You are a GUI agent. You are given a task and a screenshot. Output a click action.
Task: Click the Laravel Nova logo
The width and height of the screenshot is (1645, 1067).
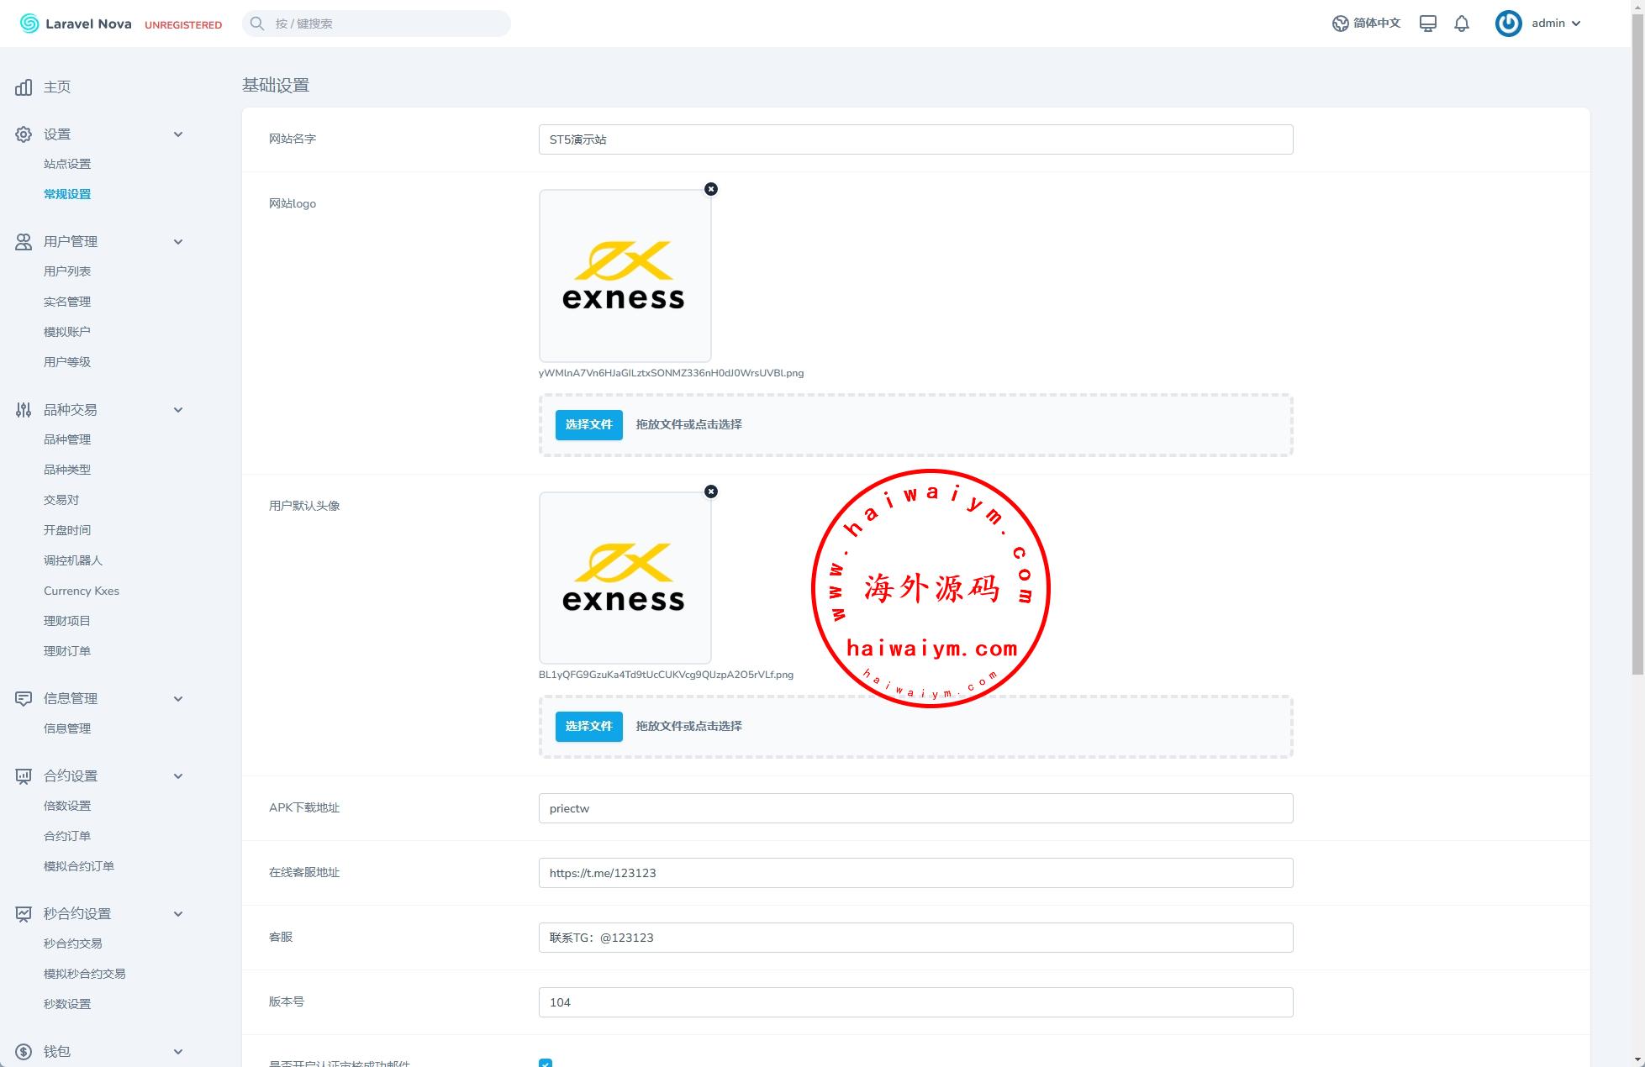tap(76, 24)
